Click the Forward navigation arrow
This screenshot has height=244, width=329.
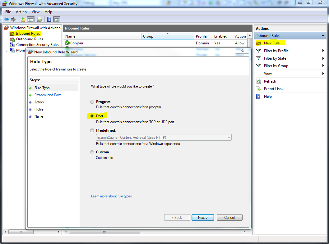[x=13, y=19]
